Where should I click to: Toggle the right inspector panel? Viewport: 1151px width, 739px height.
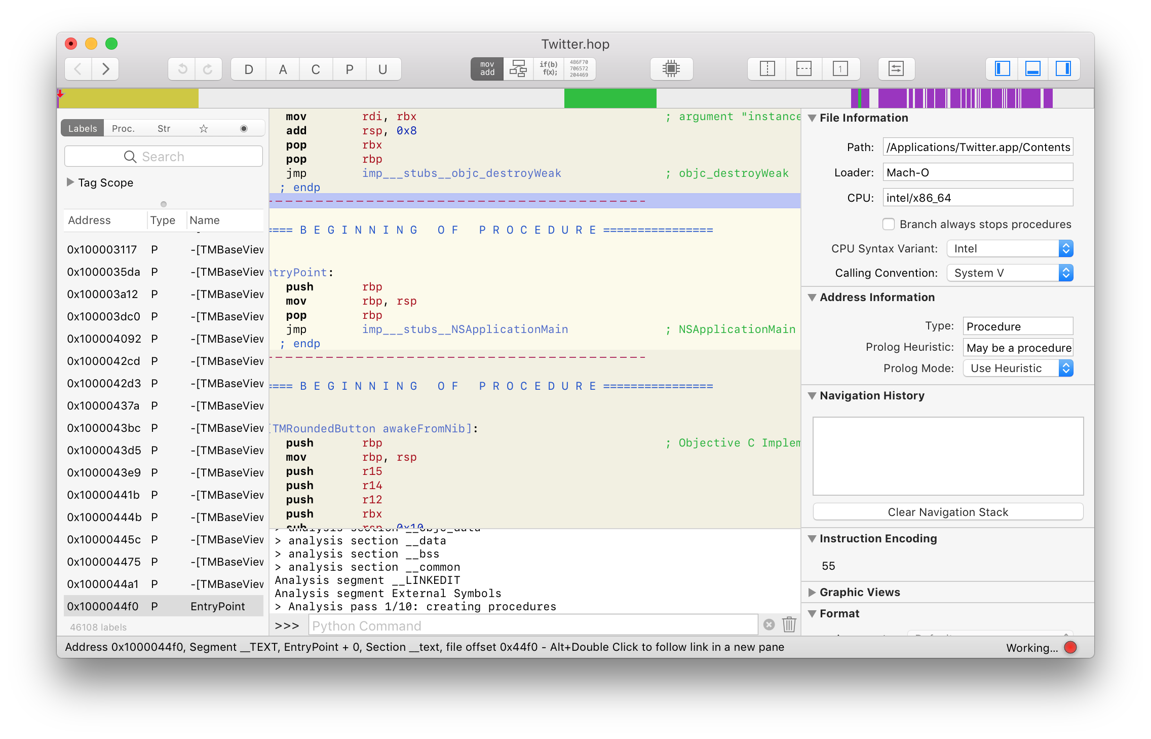(1063, 69)
